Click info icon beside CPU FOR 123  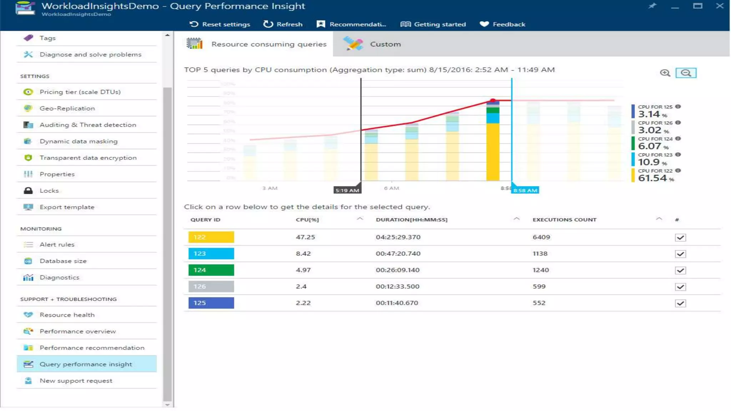pyautogui.click(x=678, y=154)
